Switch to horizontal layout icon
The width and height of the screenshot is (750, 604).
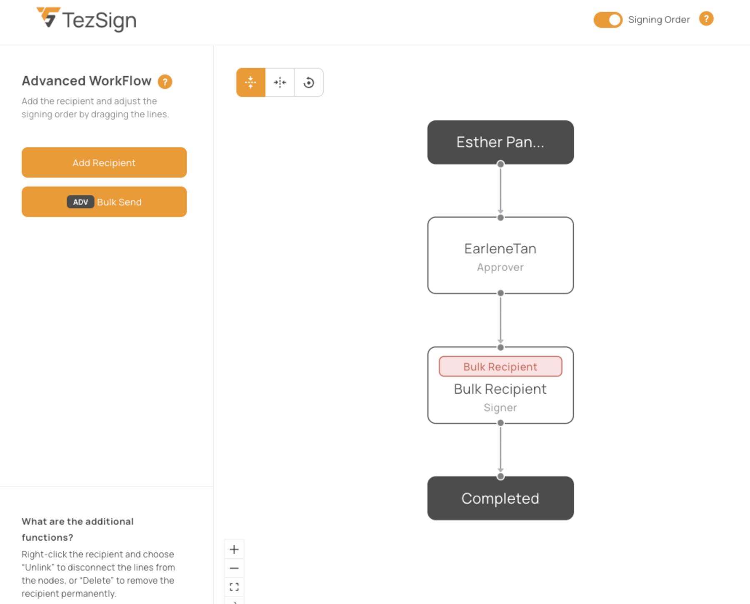[x=280, y=82]
